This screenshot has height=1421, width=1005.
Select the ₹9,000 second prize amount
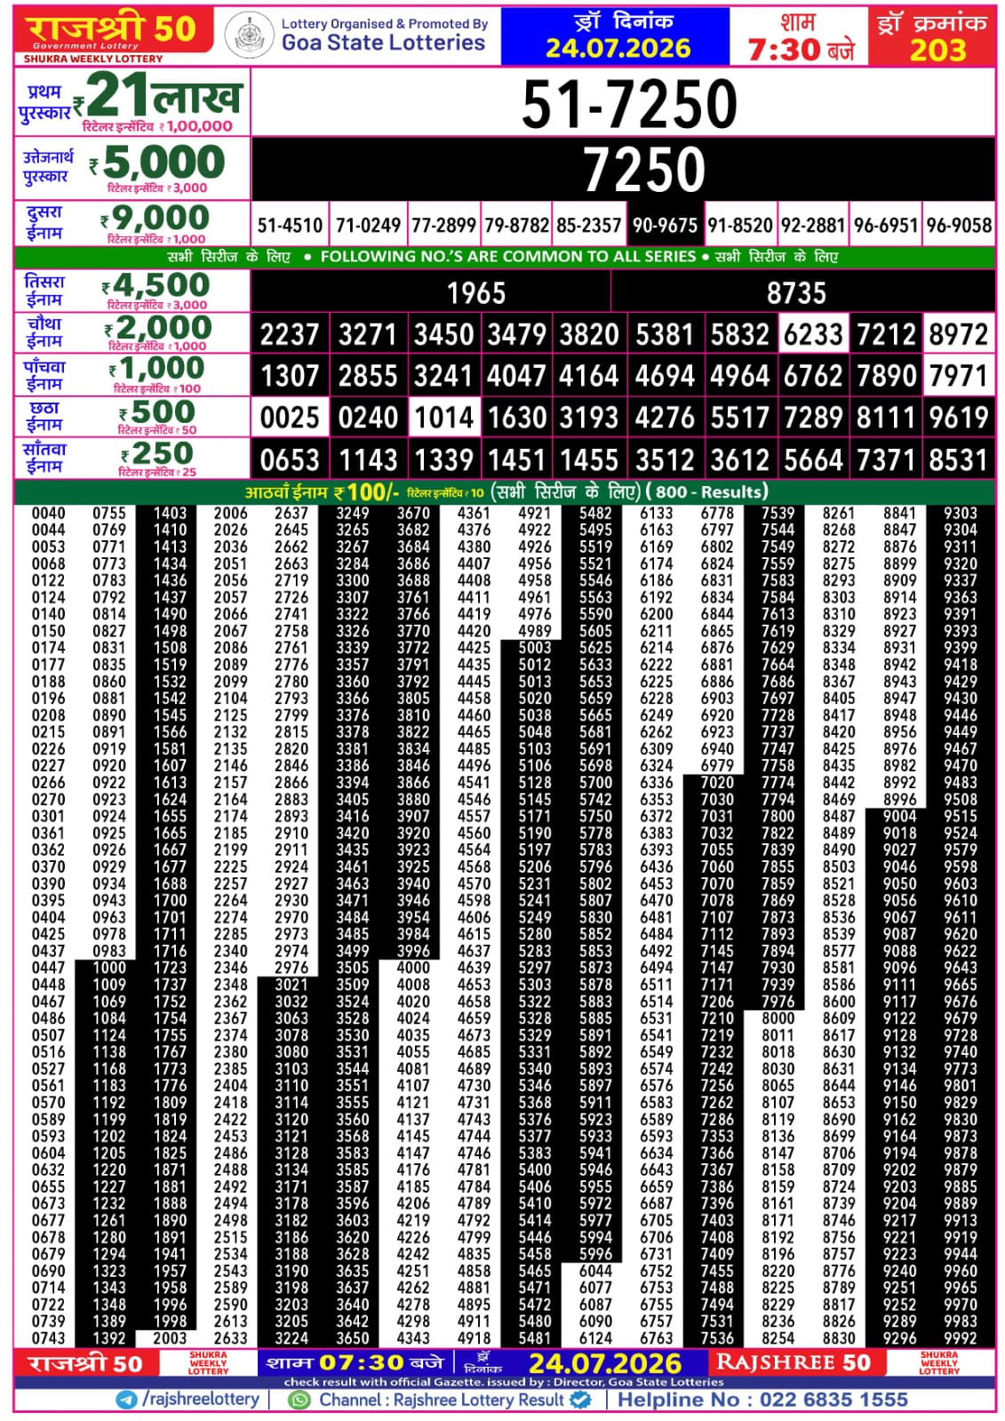[155, 218]
